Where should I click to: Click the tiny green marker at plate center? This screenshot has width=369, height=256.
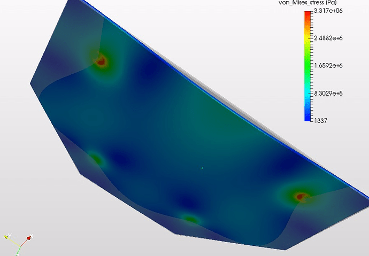[202, 168]
